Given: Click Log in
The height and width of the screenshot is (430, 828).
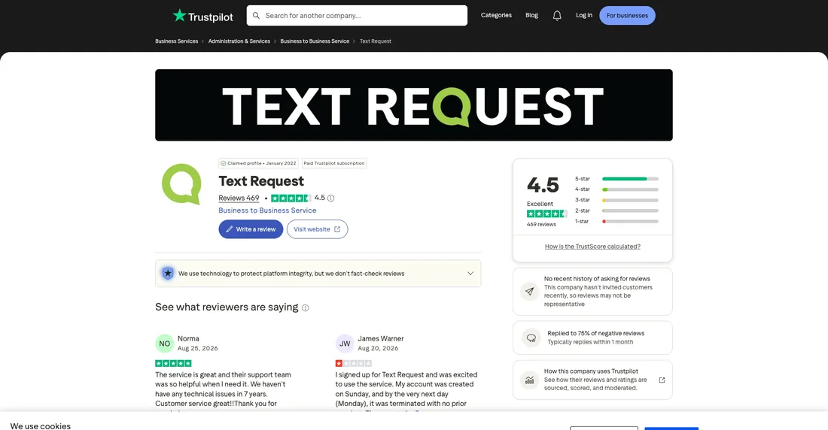Looking at the screenshot, I should coord(583,15).
